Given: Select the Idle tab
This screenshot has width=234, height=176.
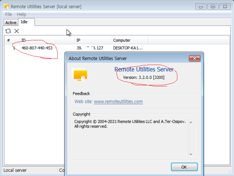Looking at the screenshot, I should tap(24, 22).
